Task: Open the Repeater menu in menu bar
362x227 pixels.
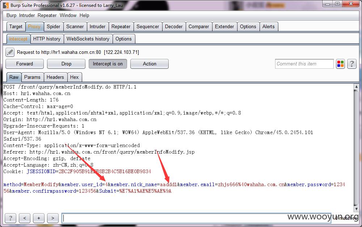Action: point(47,16)
